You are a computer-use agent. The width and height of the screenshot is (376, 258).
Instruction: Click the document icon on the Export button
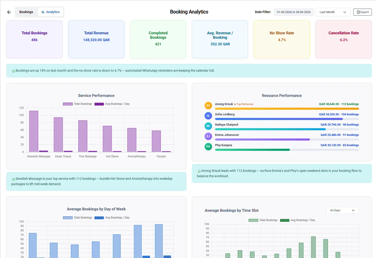[x=358, y=12]
